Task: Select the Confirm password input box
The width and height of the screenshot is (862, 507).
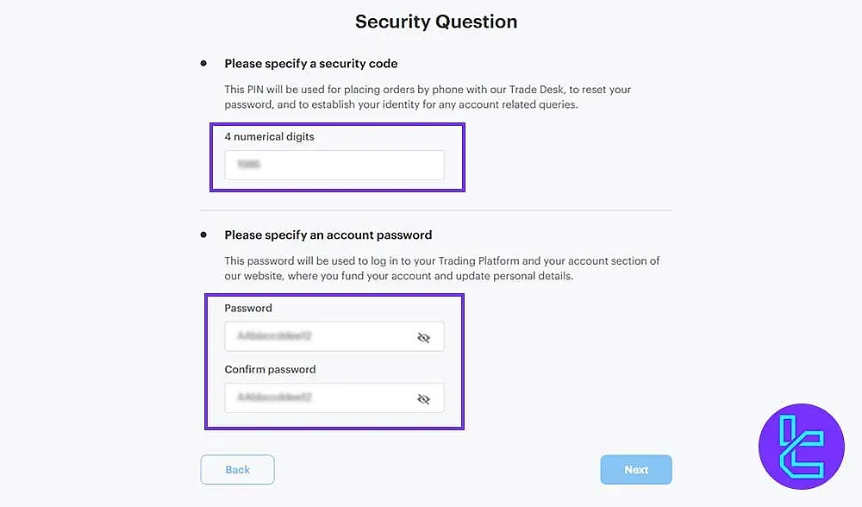Action: [x=328, y=397]
